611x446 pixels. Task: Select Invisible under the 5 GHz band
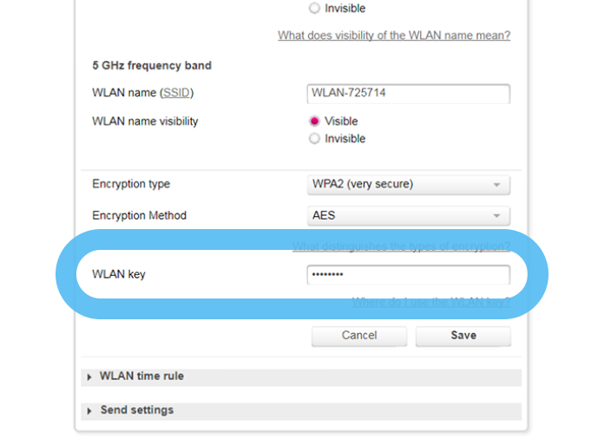314,139
